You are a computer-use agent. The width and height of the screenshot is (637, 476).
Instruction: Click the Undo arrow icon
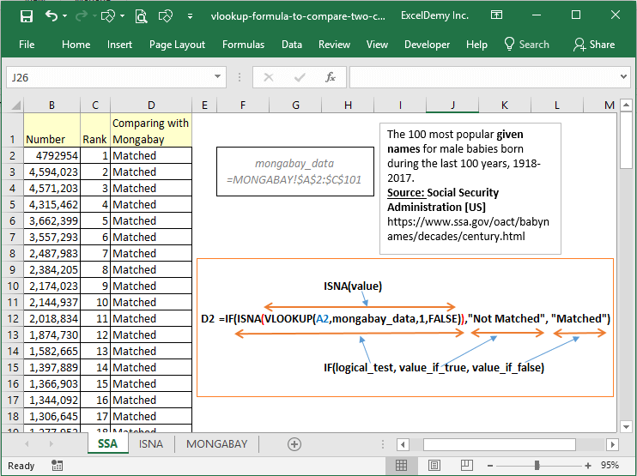52,15
